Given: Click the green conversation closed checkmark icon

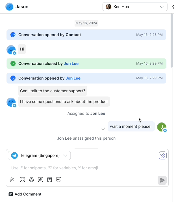Looking at the screenshot, I should (13, 63).
